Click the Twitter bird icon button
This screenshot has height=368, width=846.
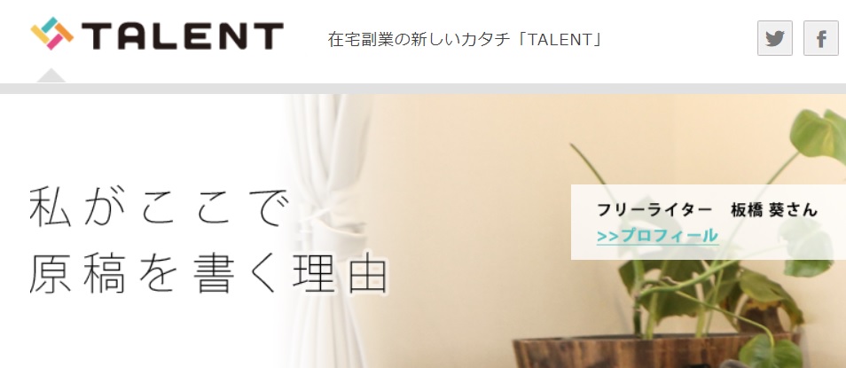pyautogui.click(x=775, y=38)
